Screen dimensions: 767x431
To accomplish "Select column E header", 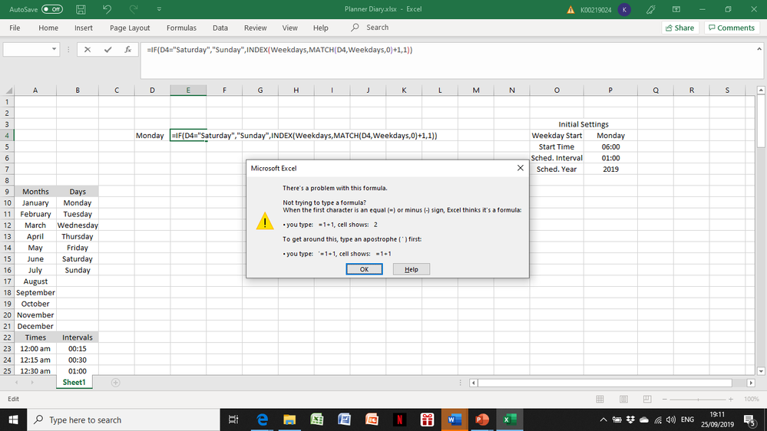I will [x=188, y=90].
